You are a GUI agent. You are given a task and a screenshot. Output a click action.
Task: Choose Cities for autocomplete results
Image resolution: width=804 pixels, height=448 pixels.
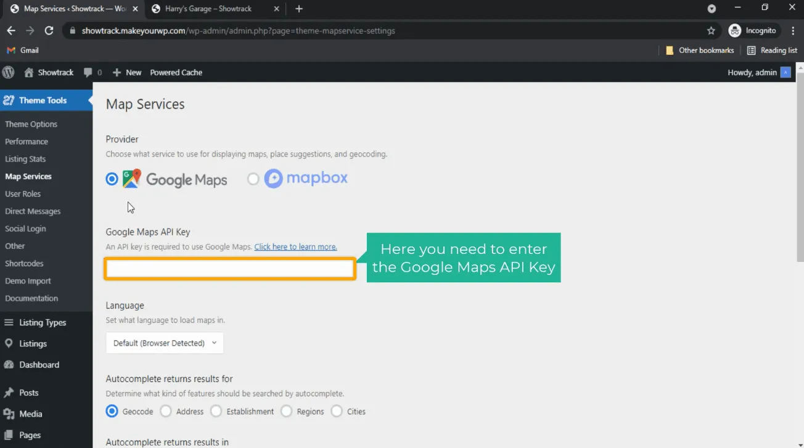click(337, 411)
